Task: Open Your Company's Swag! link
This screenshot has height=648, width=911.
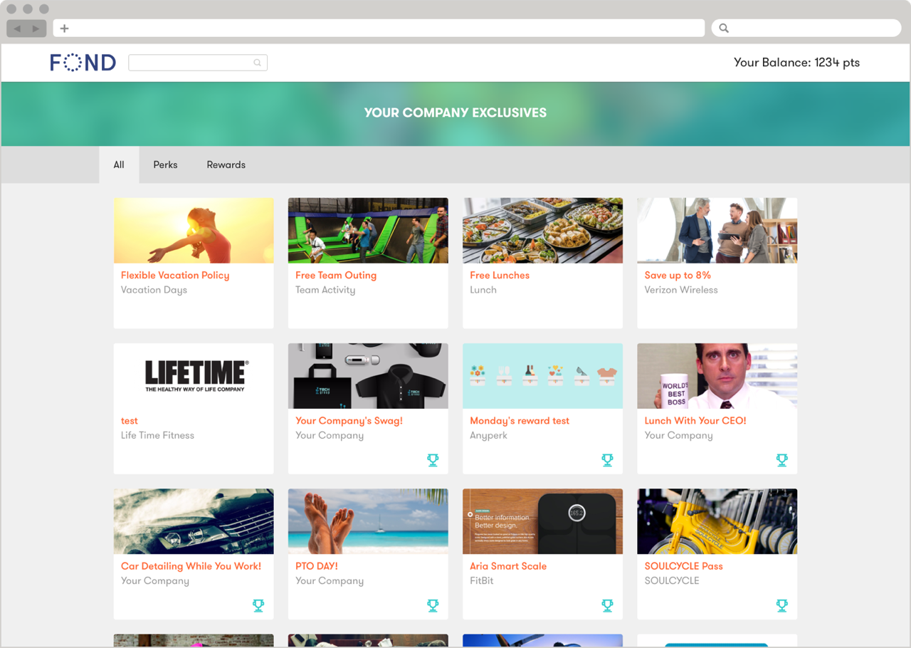Action: coord(349,420)
